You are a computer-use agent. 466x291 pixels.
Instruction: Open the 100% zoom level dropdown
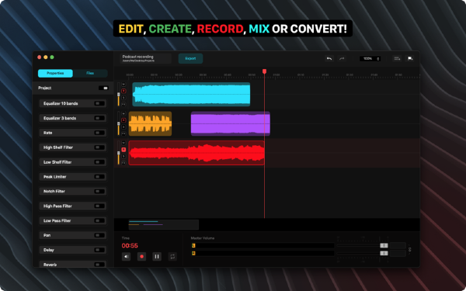370,59
